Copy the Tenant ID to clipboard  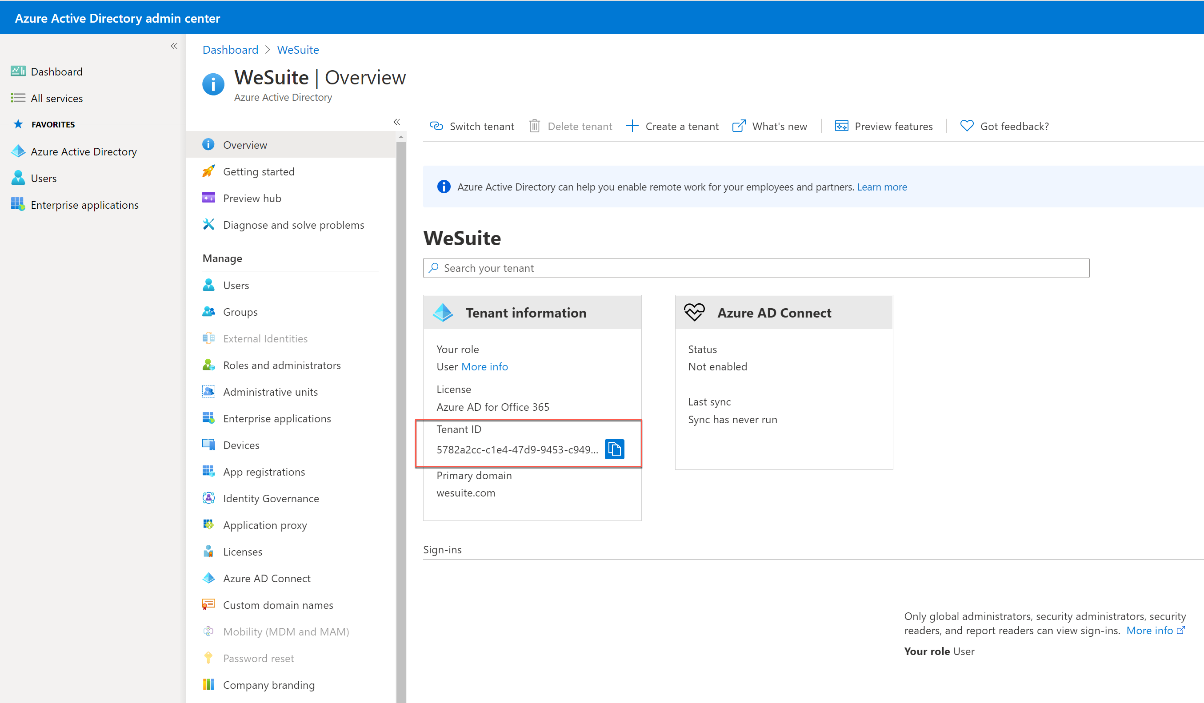(x=614, y=449)
